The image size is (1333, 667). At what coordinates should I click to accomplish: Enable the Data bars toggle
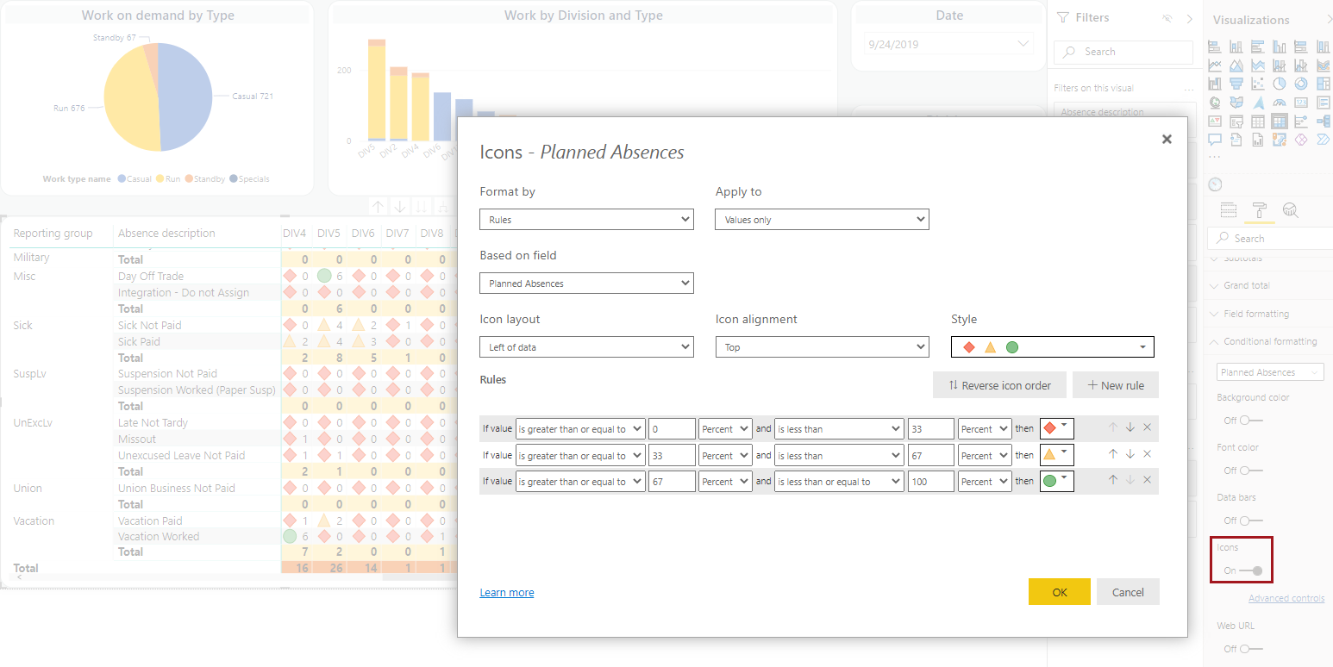(1250, 521)
